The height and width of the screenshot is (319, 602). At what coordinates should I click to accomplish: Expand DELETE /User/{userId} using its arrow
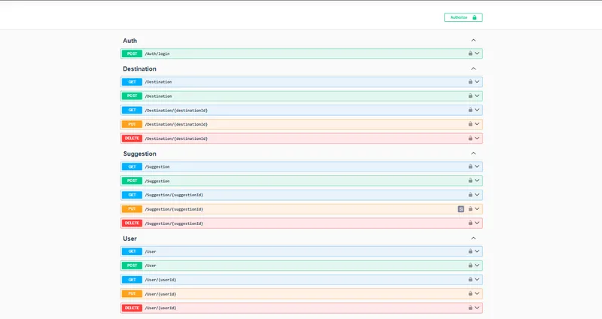point(477,308)
